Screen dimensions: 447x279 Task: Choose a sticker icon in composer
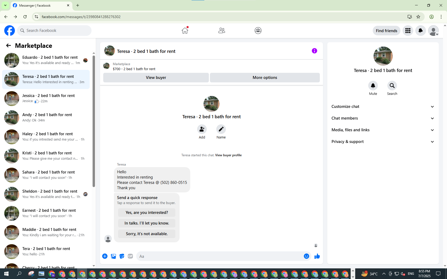pyautogui.click(x=122, y=256)
